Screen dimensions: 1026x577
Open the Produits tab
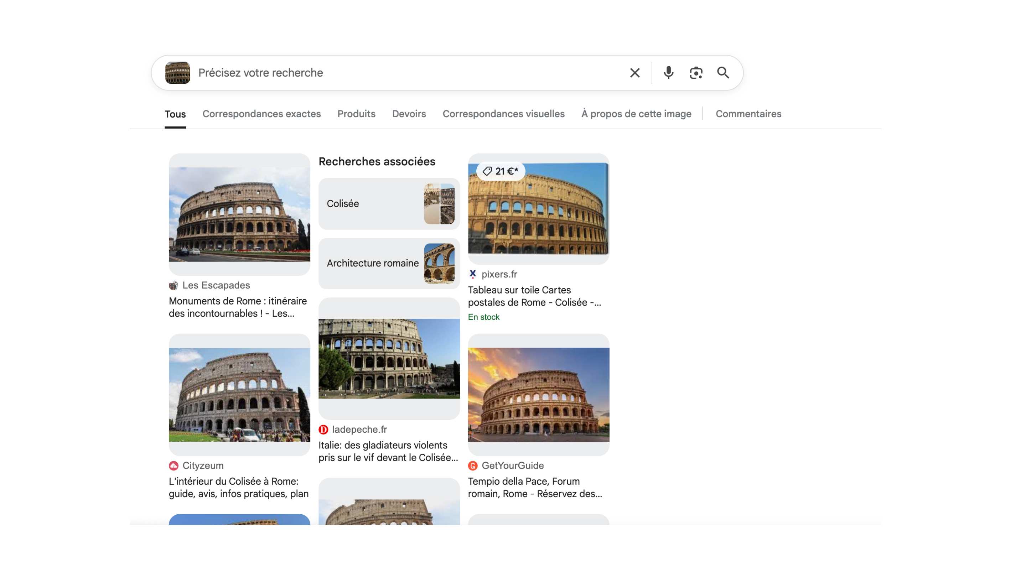pos(356,114)
